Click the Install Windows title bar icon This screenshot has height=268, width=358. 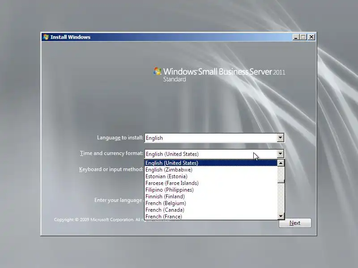click(x=46, y=37)
